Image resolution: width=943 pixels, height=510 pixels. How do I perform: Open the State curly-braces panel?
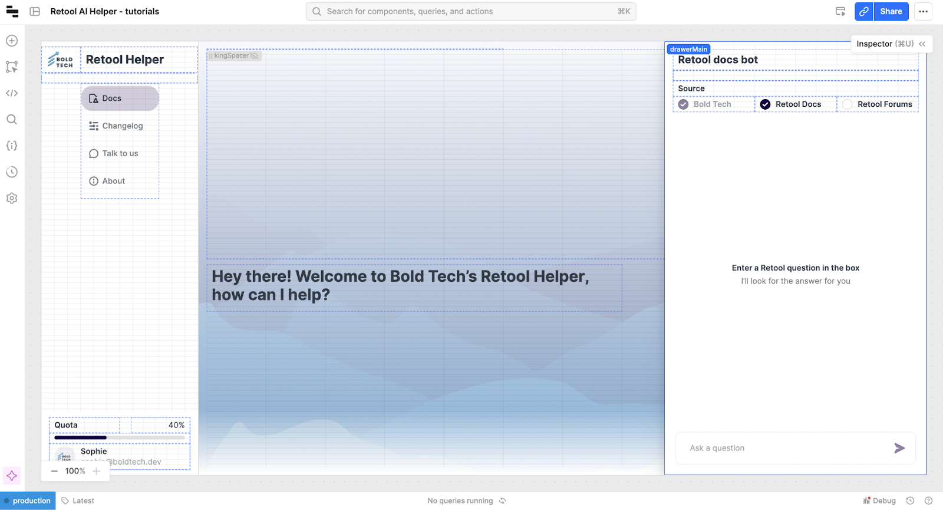point(12,146)
